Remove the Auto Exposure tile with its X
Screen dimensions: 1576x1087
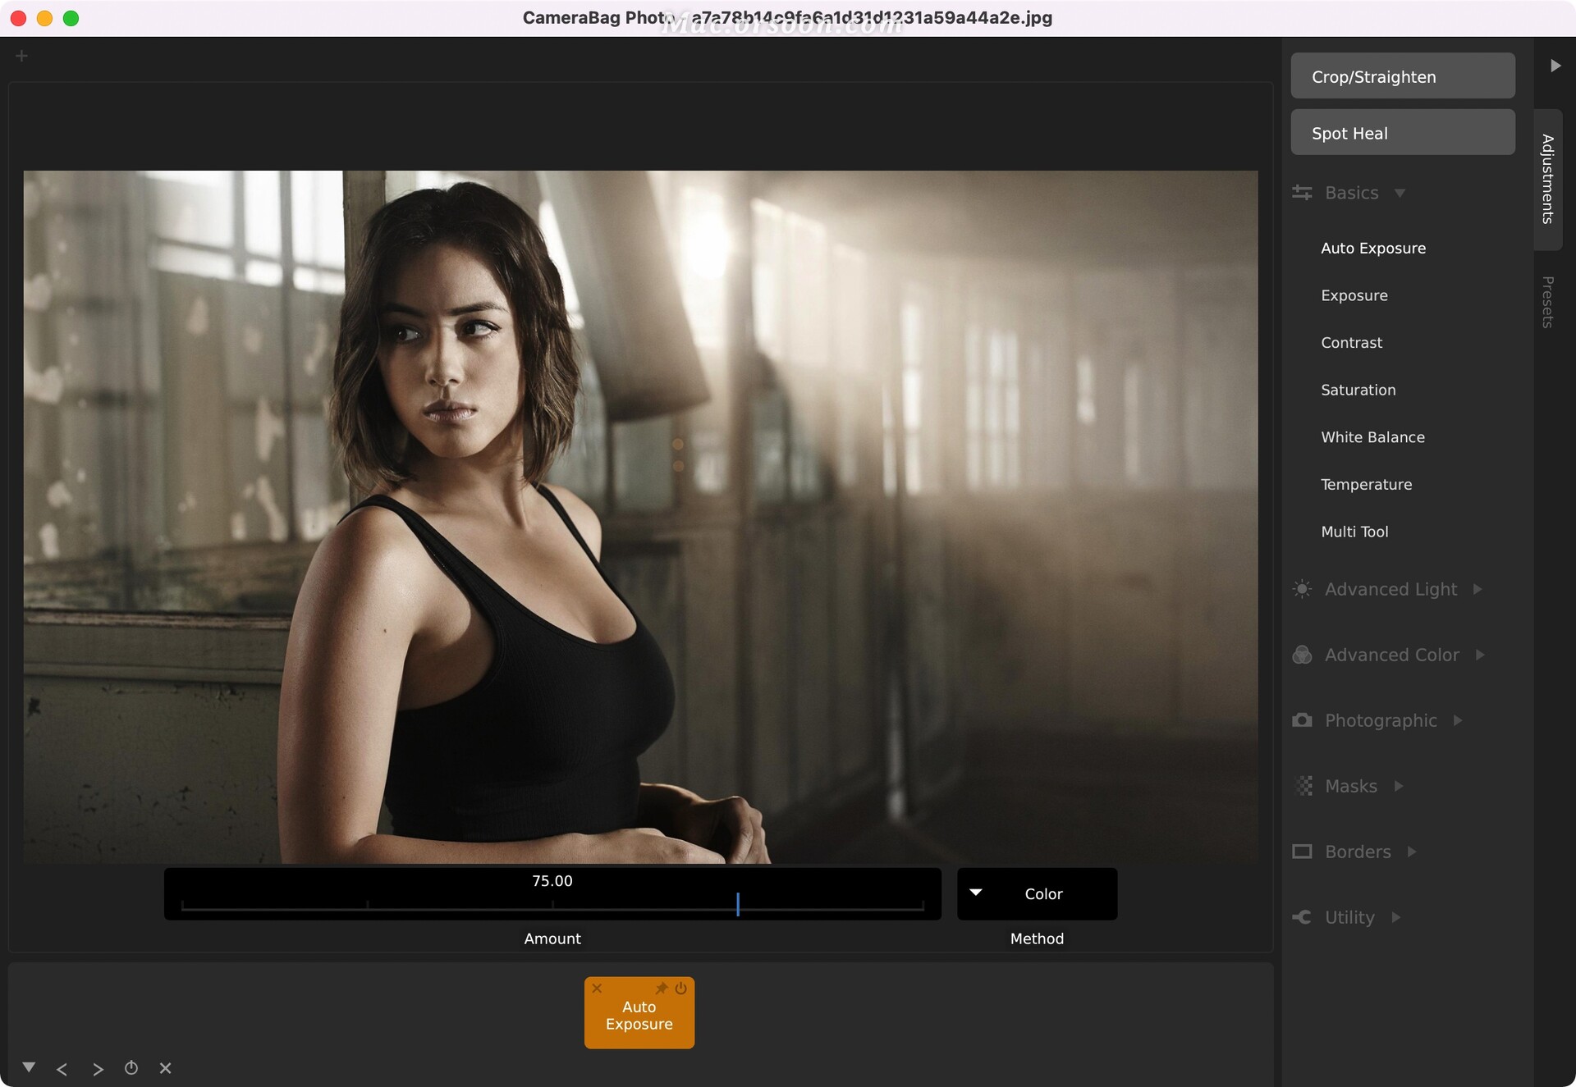(597, 989)
